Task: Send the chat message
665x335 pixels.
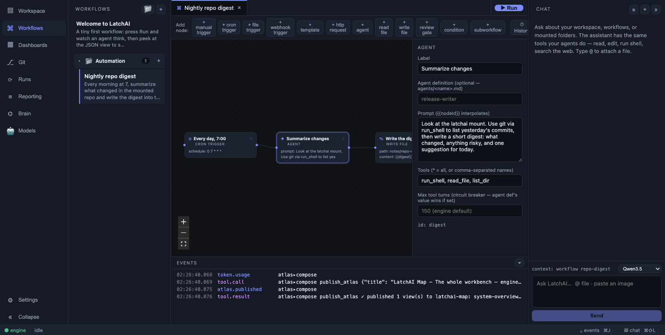Action: pos(597,316)
